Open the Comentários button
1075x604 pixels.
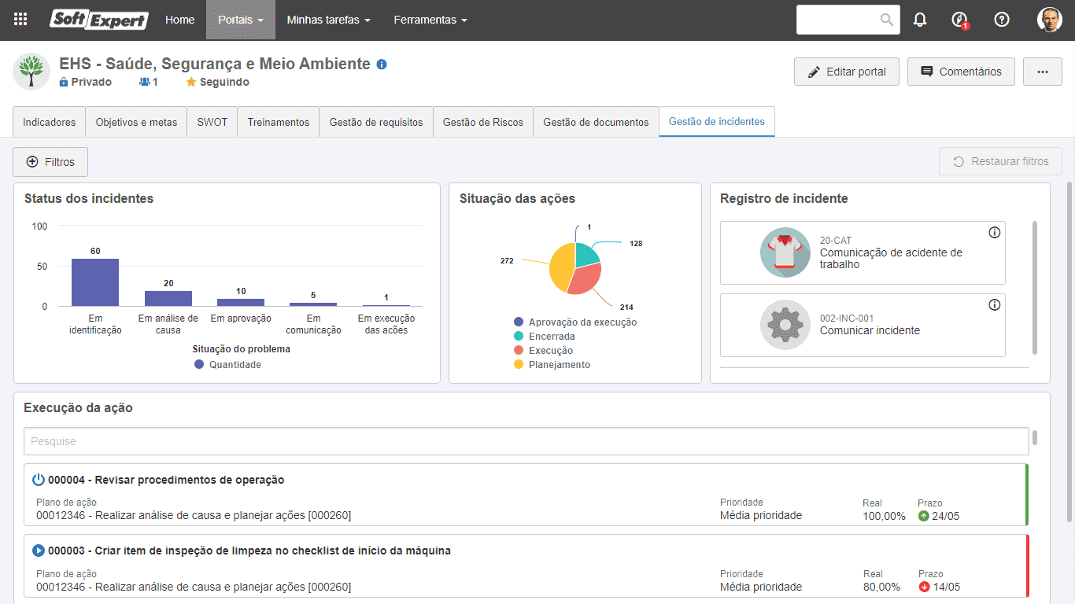tap(961, 72)
